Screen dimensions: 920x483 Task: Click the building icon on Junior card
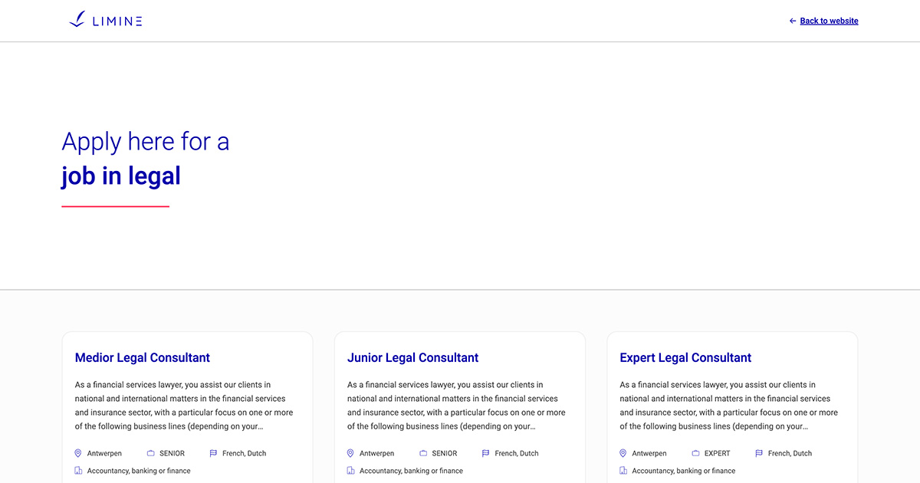[350, 471]
